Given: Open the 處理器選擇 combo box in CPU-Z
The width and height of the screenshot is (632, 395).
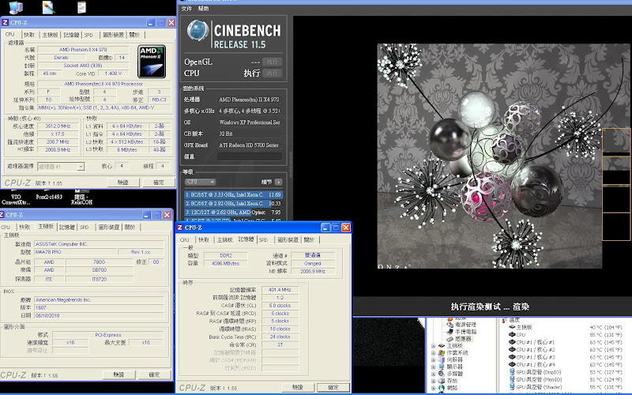Looking at the screenshot, I should (61, 166).
